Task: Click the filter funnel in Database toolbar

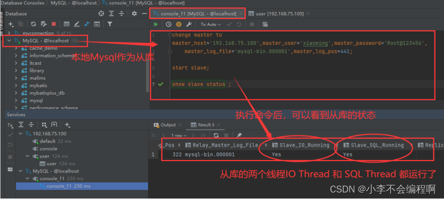Action: tap(109, 24)
